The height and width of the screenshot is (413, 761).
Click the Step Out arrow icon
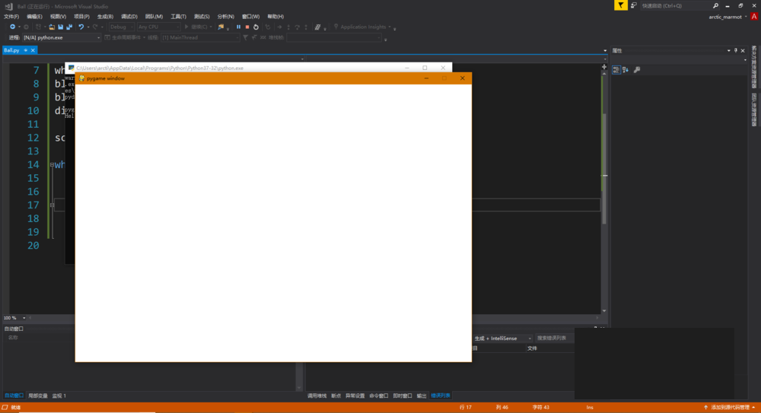tap(306, 27)
